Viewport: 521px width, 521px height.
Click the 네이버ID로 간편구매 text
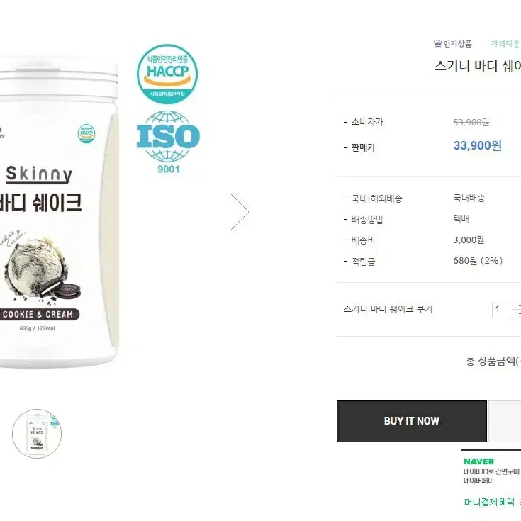491,471
